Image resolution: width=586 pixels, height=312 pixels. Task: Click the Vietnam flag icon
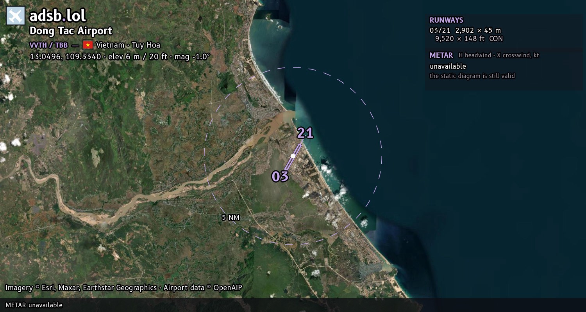pyautogui.click(x=88, y=45)
